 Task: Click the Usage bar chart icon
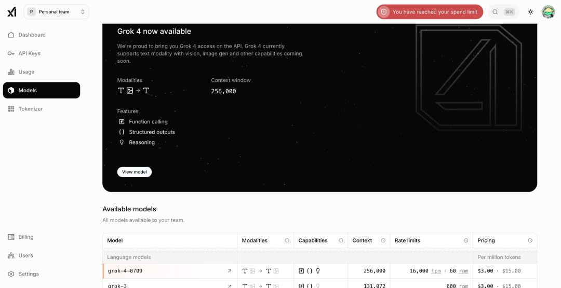[11, 71]
